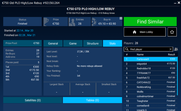
Task: Click the Smallest Stack panel
Action: click(x=109, y=89)
